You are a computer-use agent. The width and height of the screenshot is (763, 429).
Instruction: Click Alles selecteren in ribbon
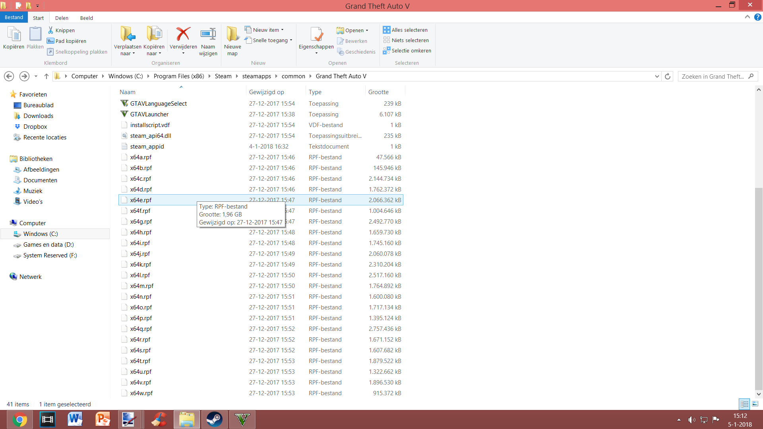pos(405,30)
